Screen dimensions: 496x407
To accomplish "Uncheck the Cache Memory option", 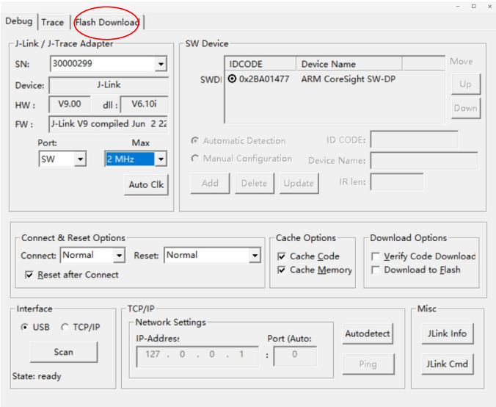I will [282, 270].
